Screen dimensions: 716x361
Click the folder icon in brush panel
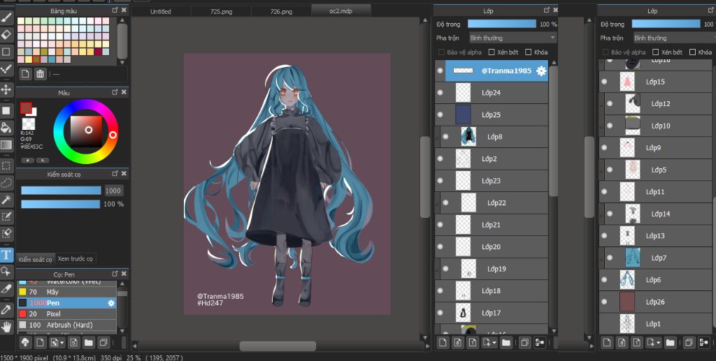click(x=89, y=342)
